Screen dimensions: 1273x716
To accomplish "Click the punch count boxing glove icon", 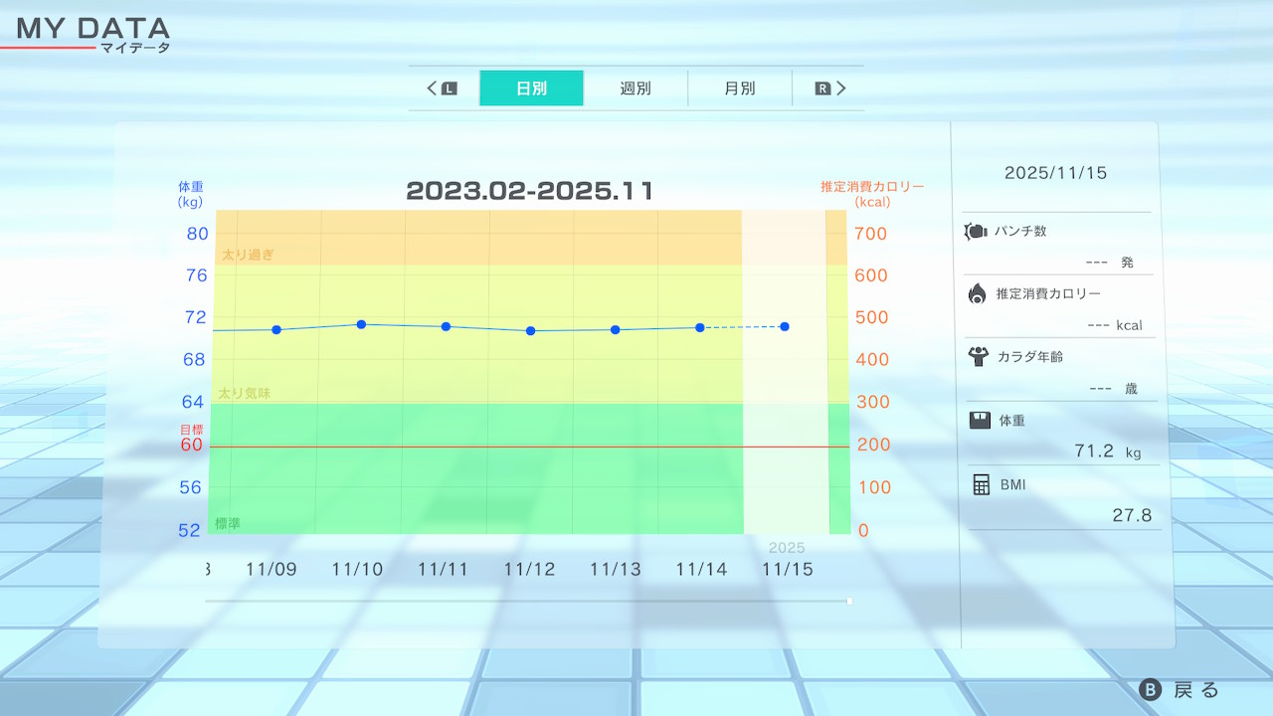I will click(975, 232).
